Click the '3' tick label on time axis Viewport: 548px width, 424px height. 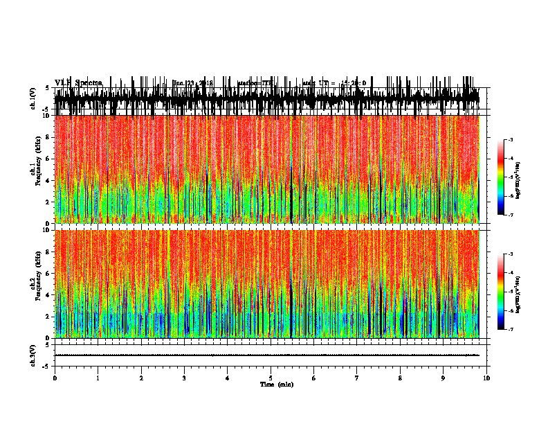[184, 378]
